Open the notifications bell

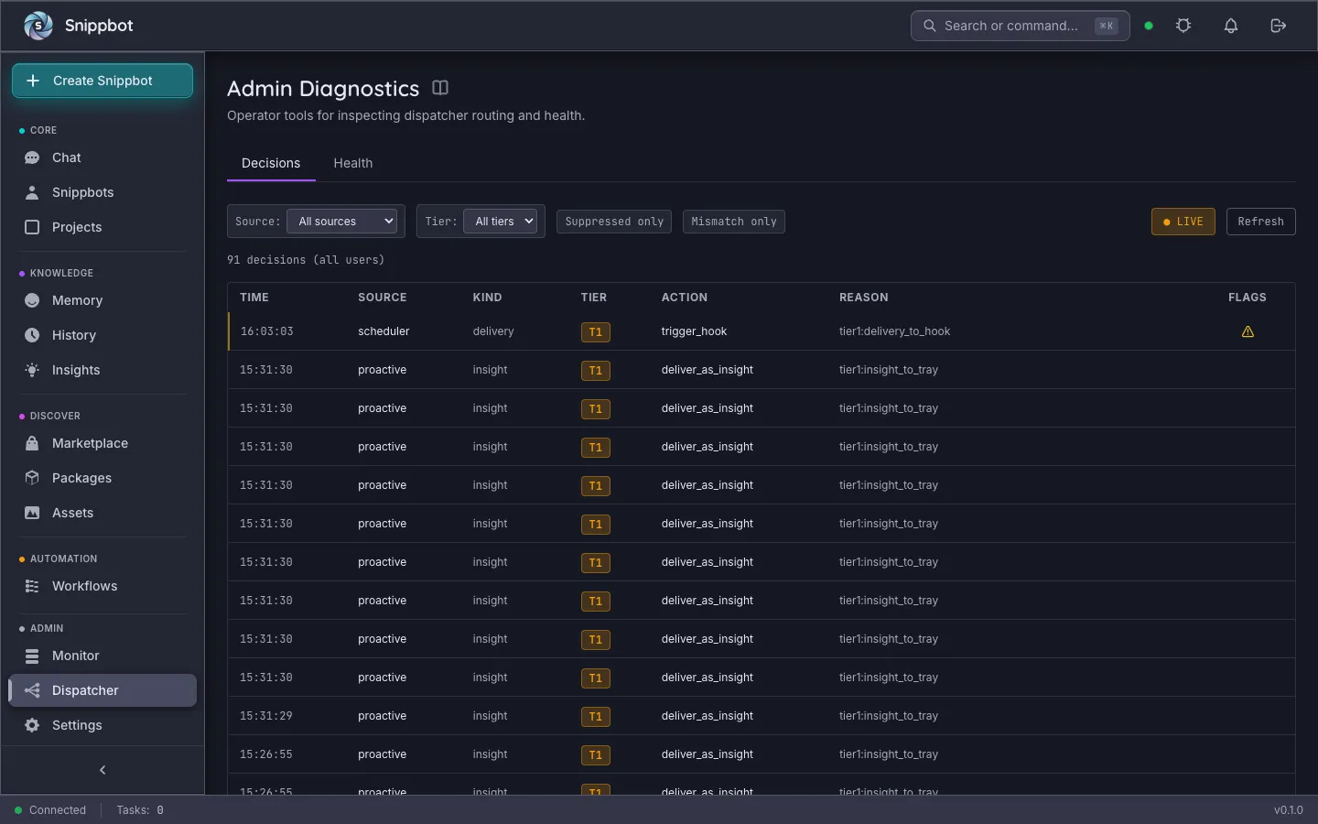click(1231, 26)
